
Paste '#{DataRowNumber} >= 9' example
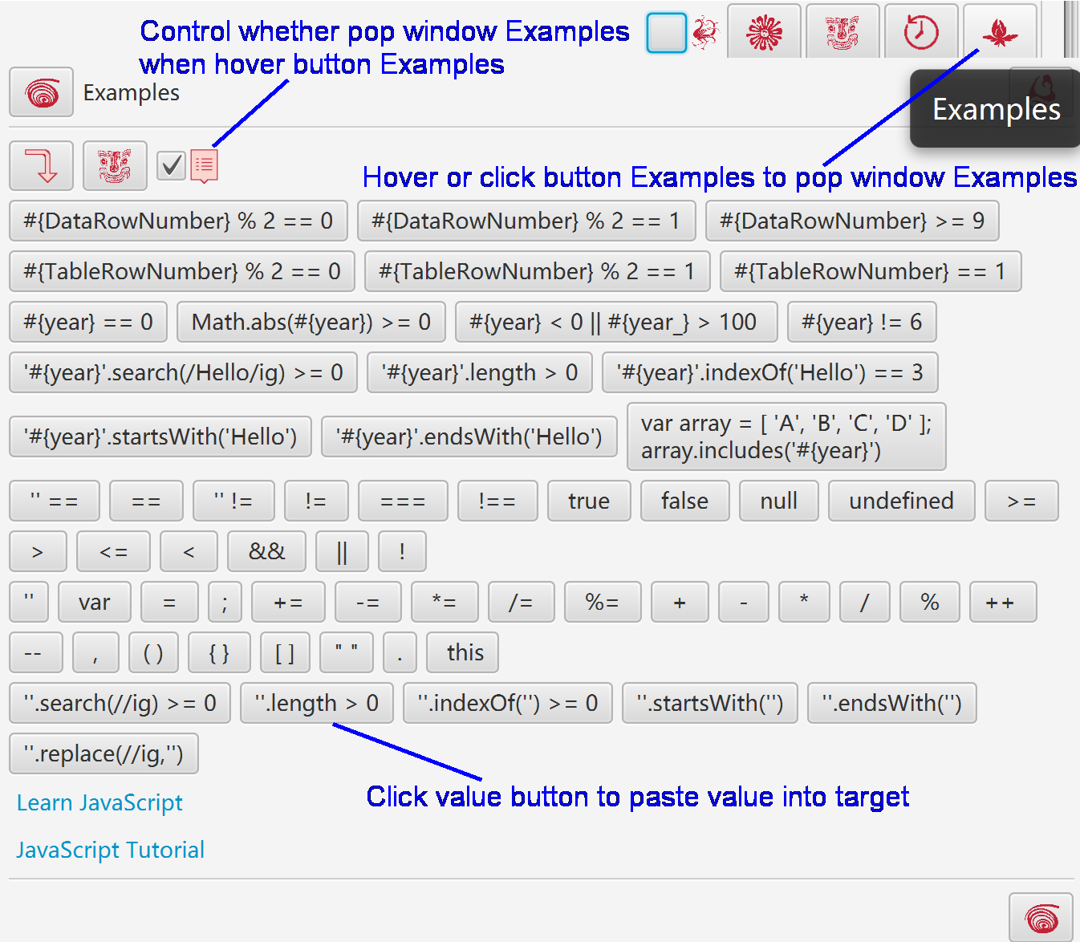(x=852, y=221)
